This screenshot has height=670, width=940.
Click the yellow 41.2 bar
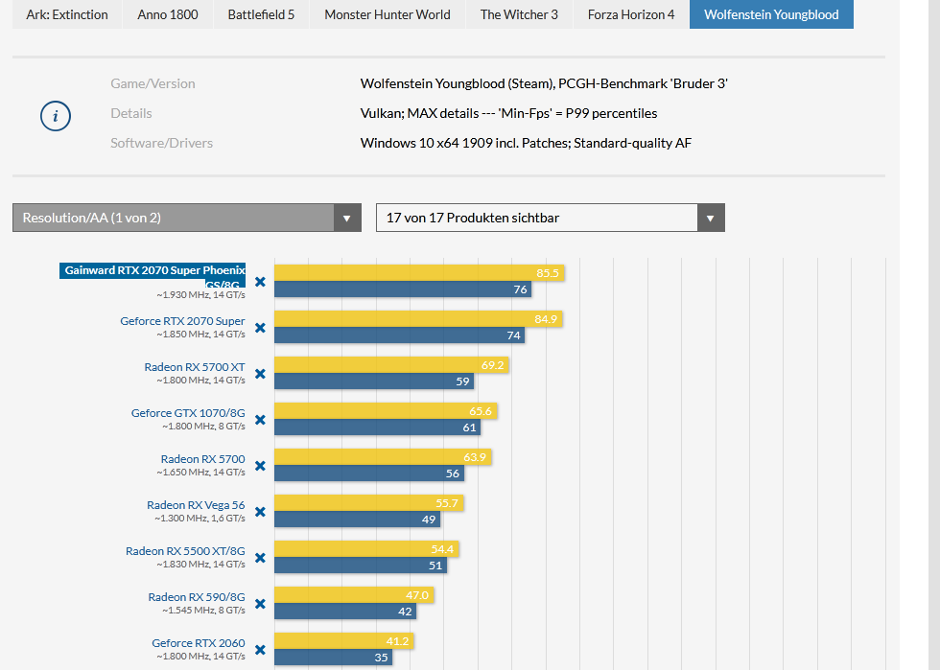point(344,641)
